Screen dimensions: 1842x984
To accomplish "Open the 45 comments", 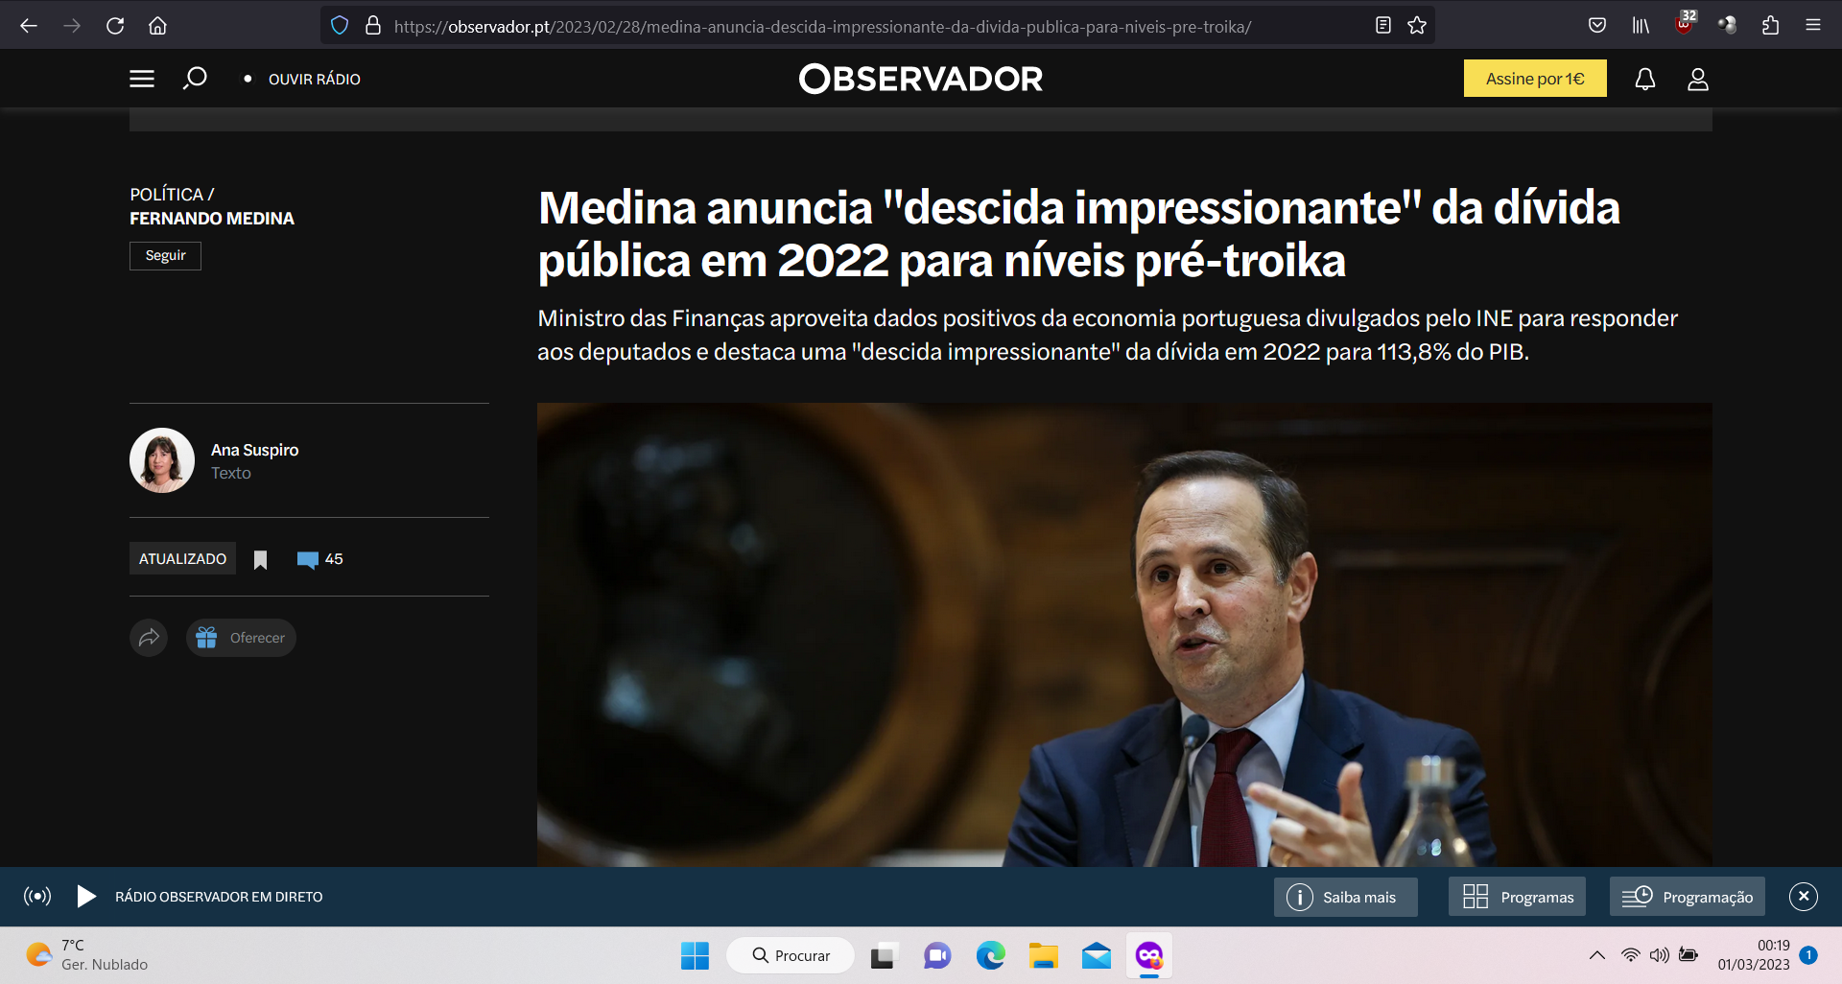I will [319, 559].
